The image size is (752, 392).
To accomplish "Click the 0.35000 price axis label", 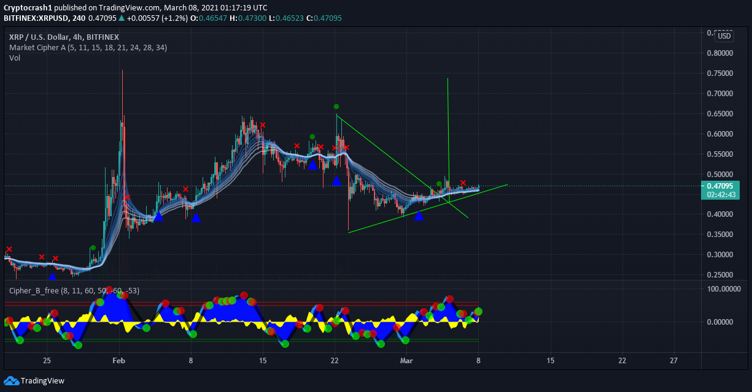I will [x=719, y=235].
